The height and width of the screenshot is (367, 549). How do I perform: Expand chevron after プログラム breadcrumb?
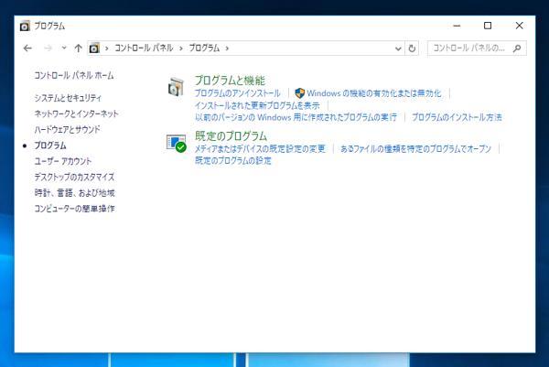(x=227, y=49)
